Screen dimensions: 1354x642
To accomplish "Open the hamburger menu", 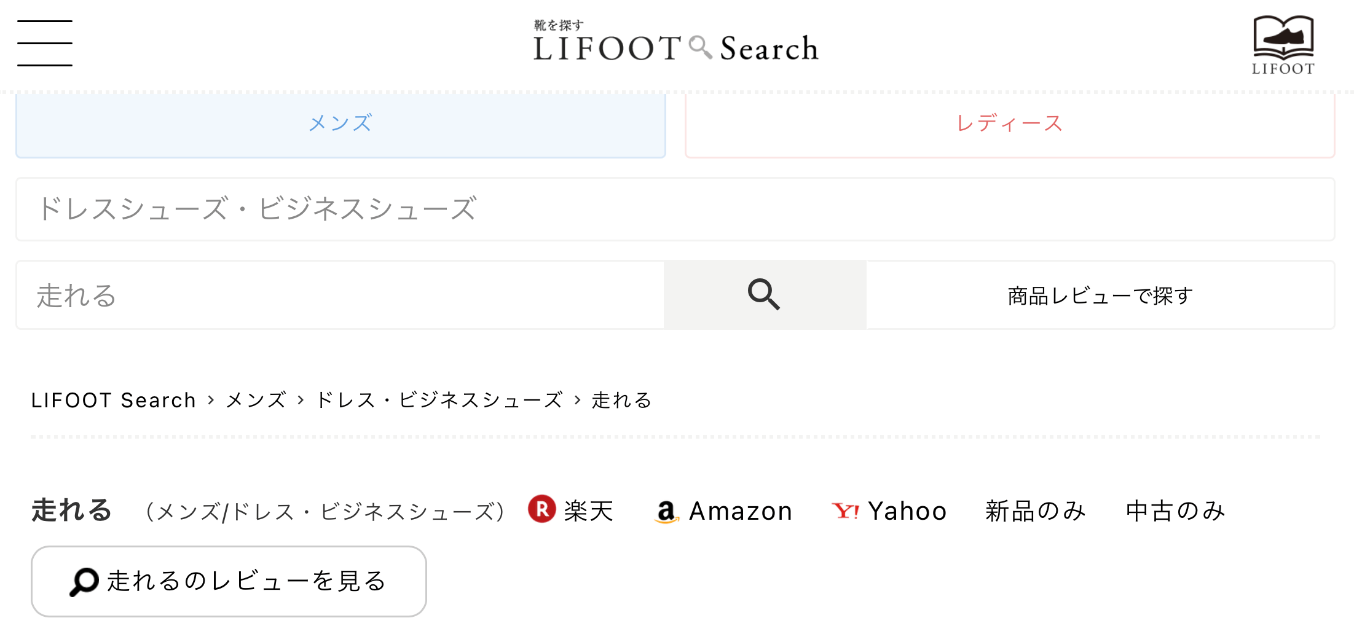I will 45,43.
